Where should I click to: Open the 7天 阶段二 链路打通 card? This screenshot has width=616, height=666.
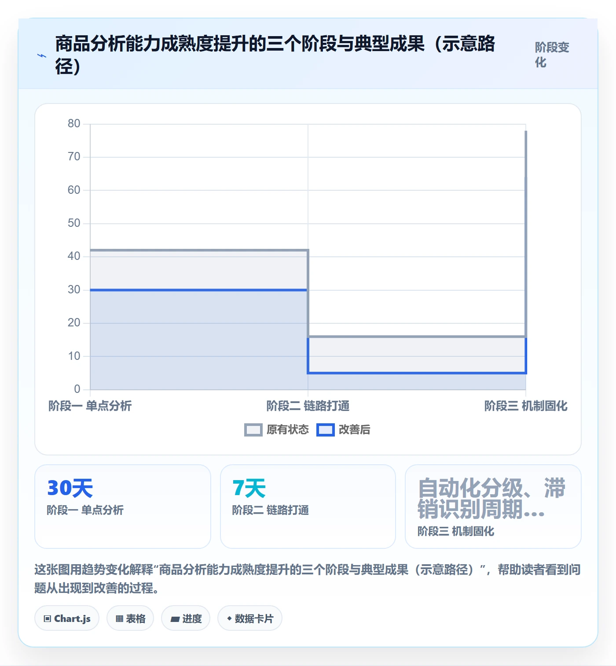pos(308,507)
